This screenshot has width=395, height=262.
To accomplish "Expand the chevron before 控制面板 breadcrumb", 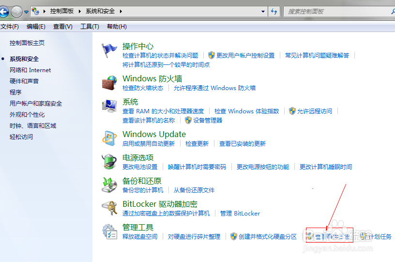I will (x=45, y=11).
